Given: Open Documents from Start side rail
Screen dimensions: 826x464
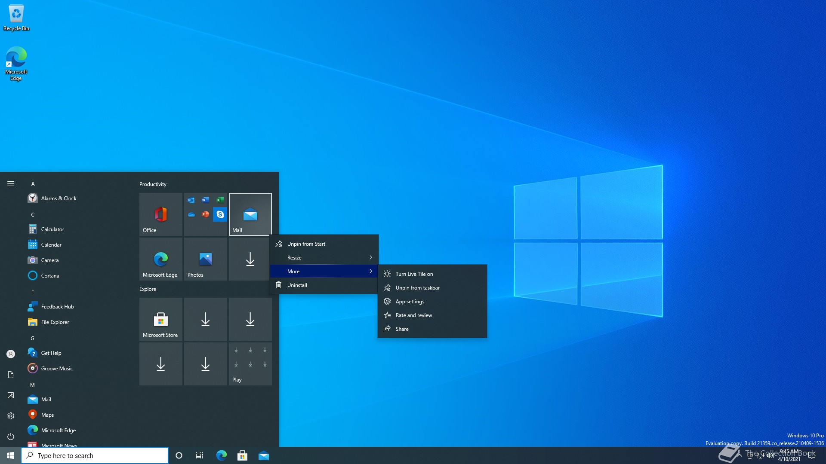Looking at the screenshot, I should (11, 375).
